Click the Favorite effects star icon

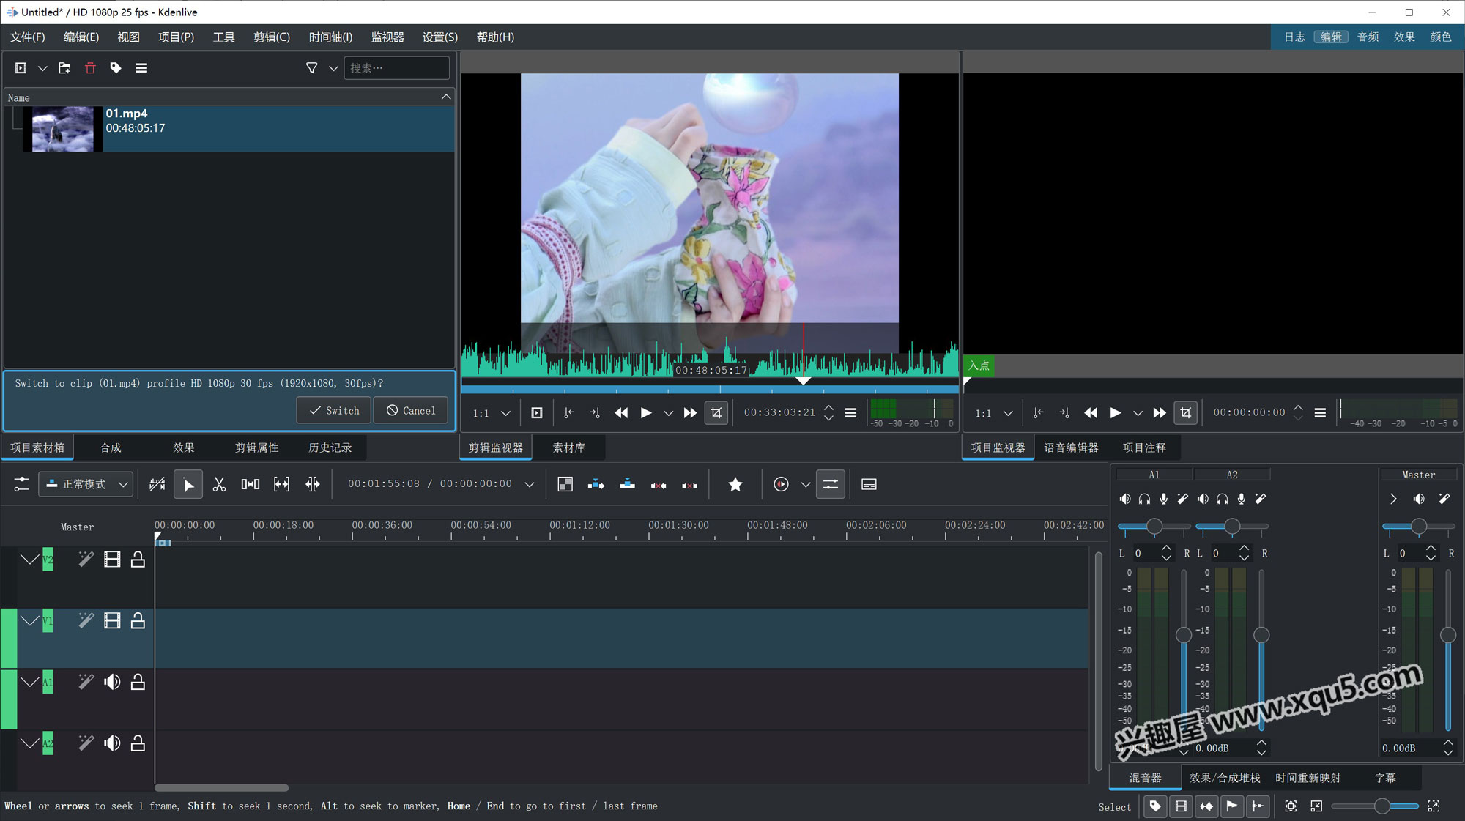(735, 484)
